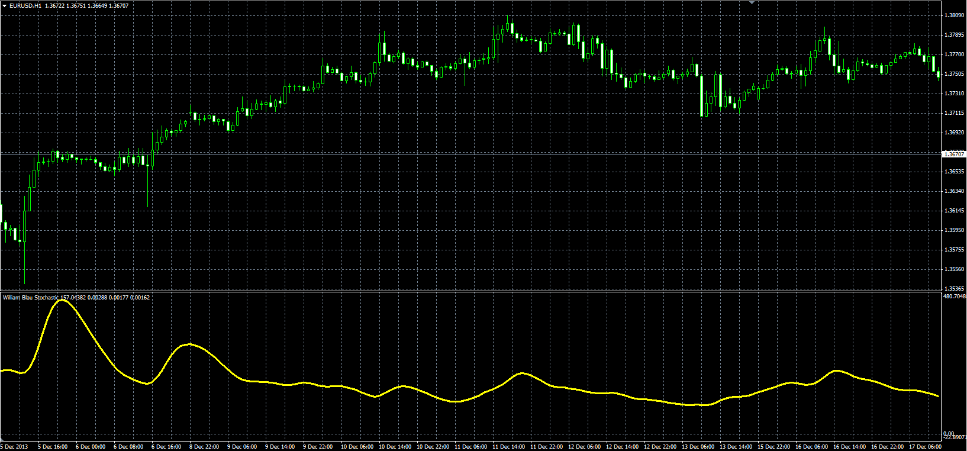
Task: Click the 9 Dec 22:00 time label
Action: [318, 447]
